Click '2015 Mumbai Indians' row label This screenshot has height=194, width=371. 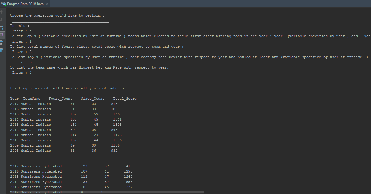coord(30,114)
